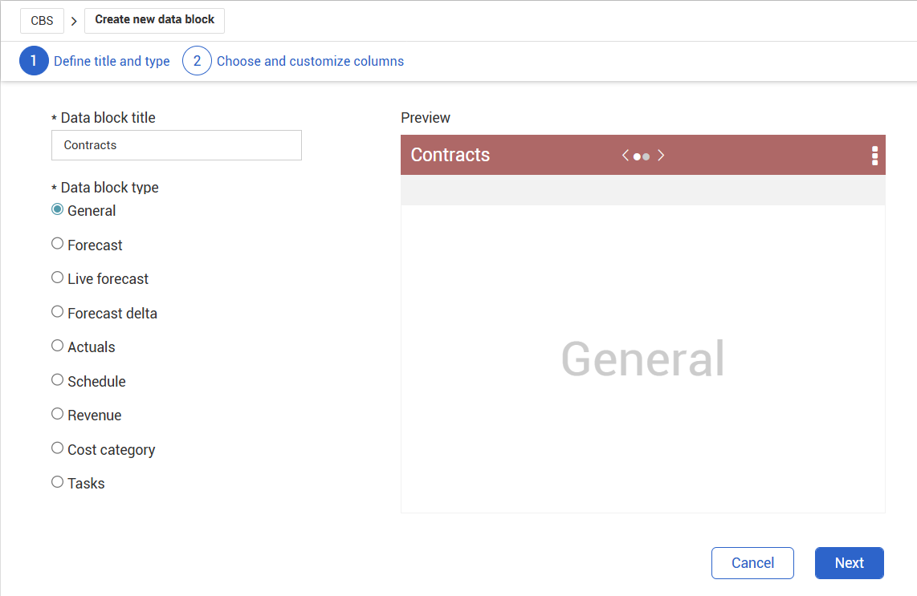This screenshot has width=917, height=596.
Task: Click the left chevron in preview header
Action: coord(626,156)
